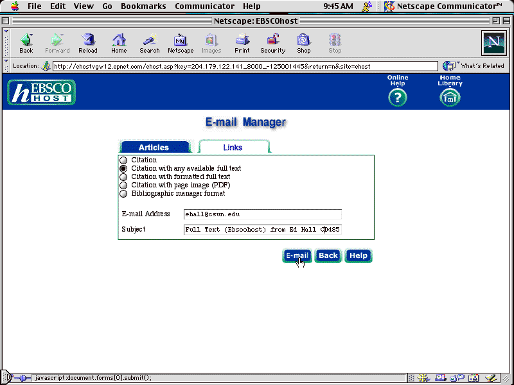The height and width of the screenshot is (385, 514).
Task: Switch to the Articles tab
Action: (154, 147)
